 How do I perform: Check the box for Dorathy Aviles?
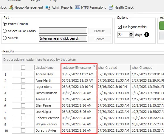(23, 130)
